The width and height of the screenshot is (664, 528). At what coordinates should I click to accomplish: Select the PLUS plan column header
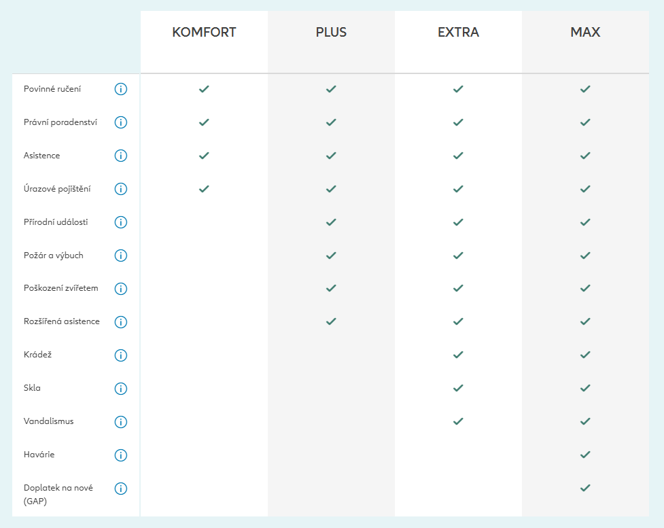(331, 32)
